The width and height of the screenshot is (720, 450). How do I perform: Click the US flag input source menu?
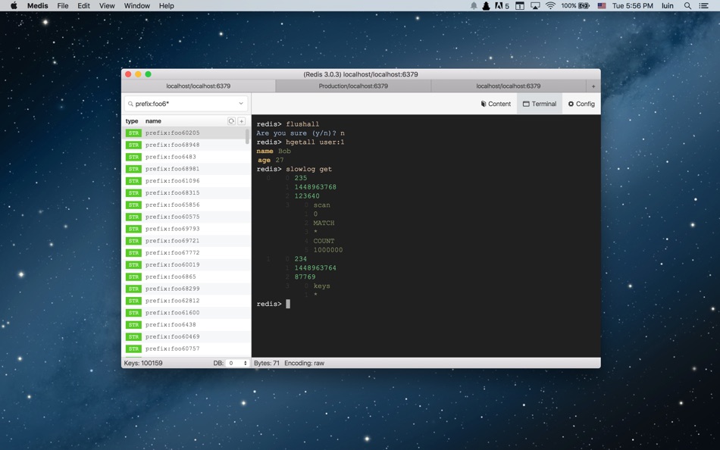tap(602, 5)
